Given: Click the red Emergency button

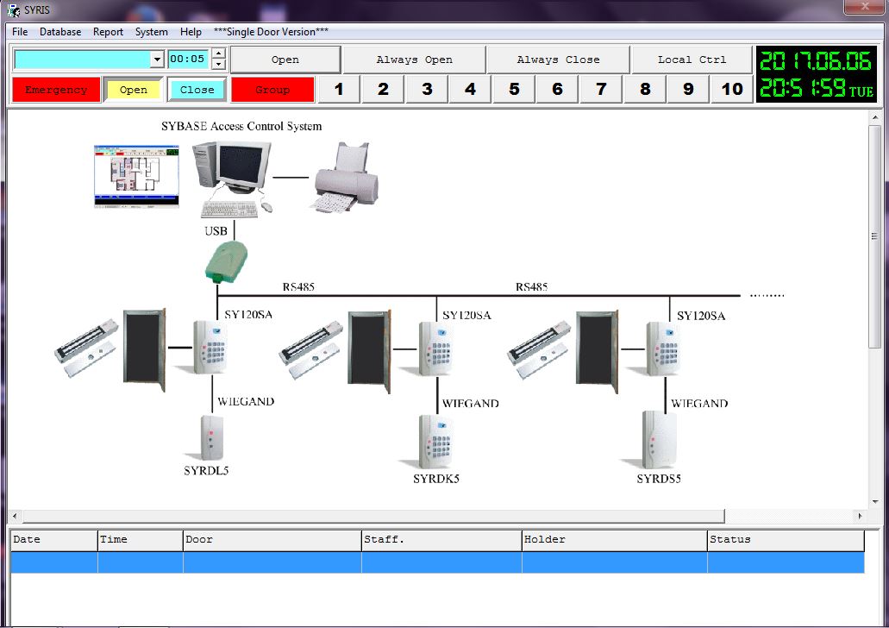Looking at the screenshot, I should pyautogui.click(x=56, y=90).
